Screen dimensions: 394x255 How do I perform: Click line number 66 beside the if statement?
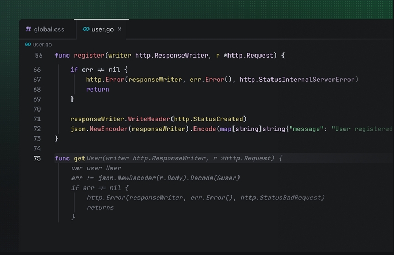37,70
